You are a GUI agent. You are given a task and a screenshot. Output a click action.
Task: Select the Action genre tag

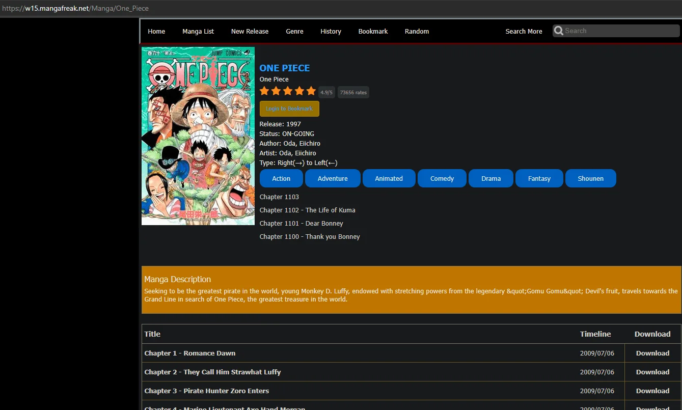point(281,178)
